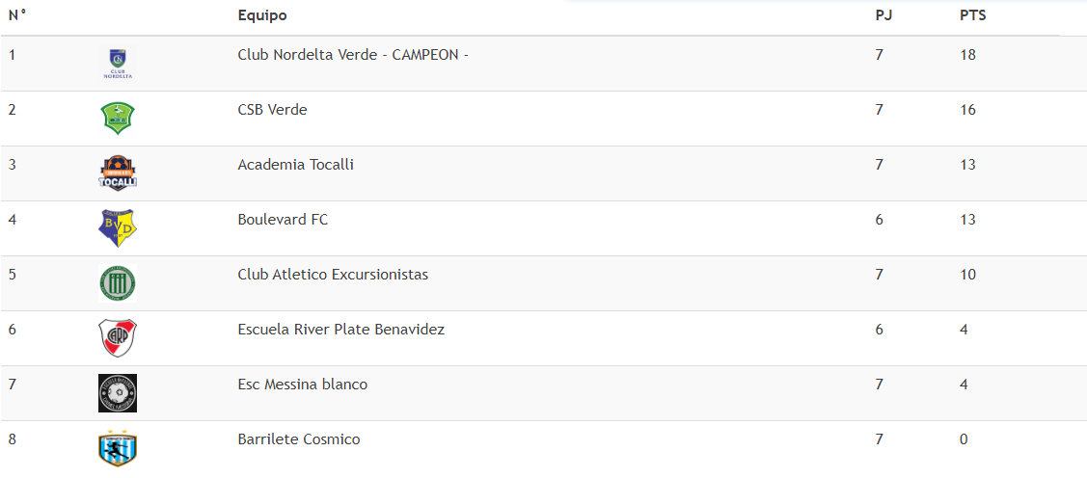Select the Academia Tocalli orange badge
The height and width of the screenshot is (478, 1087).
coord(117,173)
